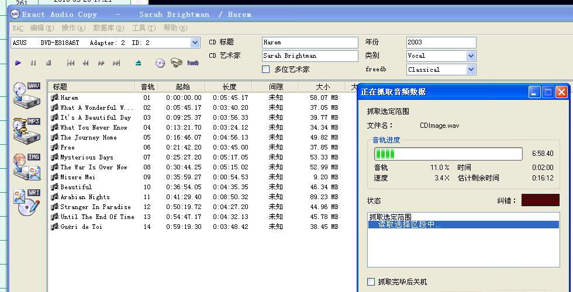Image resolution: width=573 pixels, height=292 pixels.
Task: Click the 起始 column header
Action: [182, 87]
